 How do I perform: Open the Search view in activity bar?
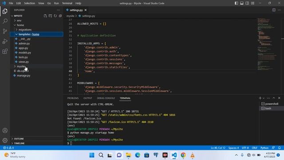click(x=5, y=21)
